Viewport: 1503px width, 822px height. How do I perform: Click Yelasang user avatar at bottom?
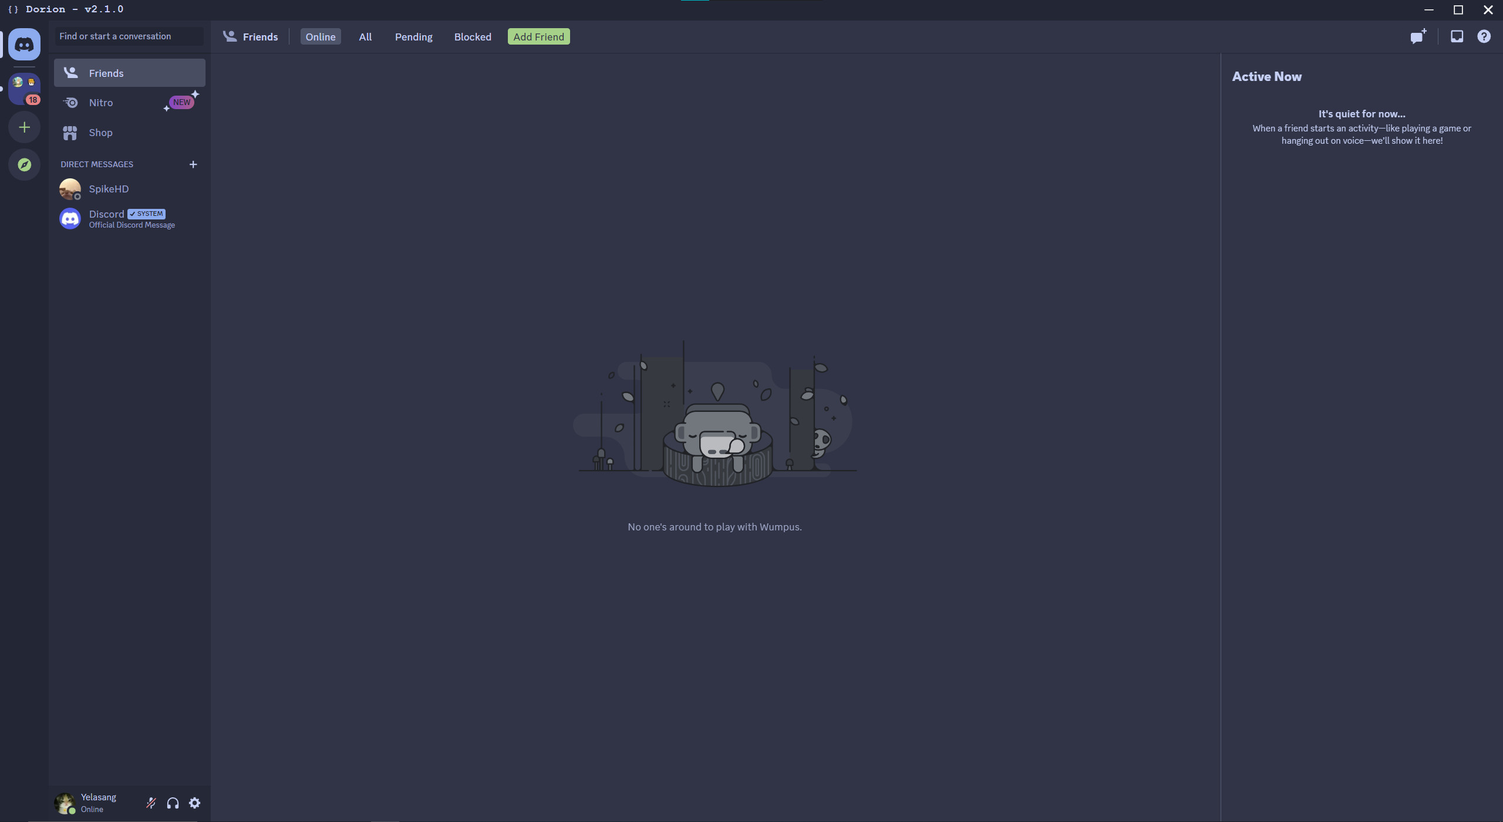(65, 803)
